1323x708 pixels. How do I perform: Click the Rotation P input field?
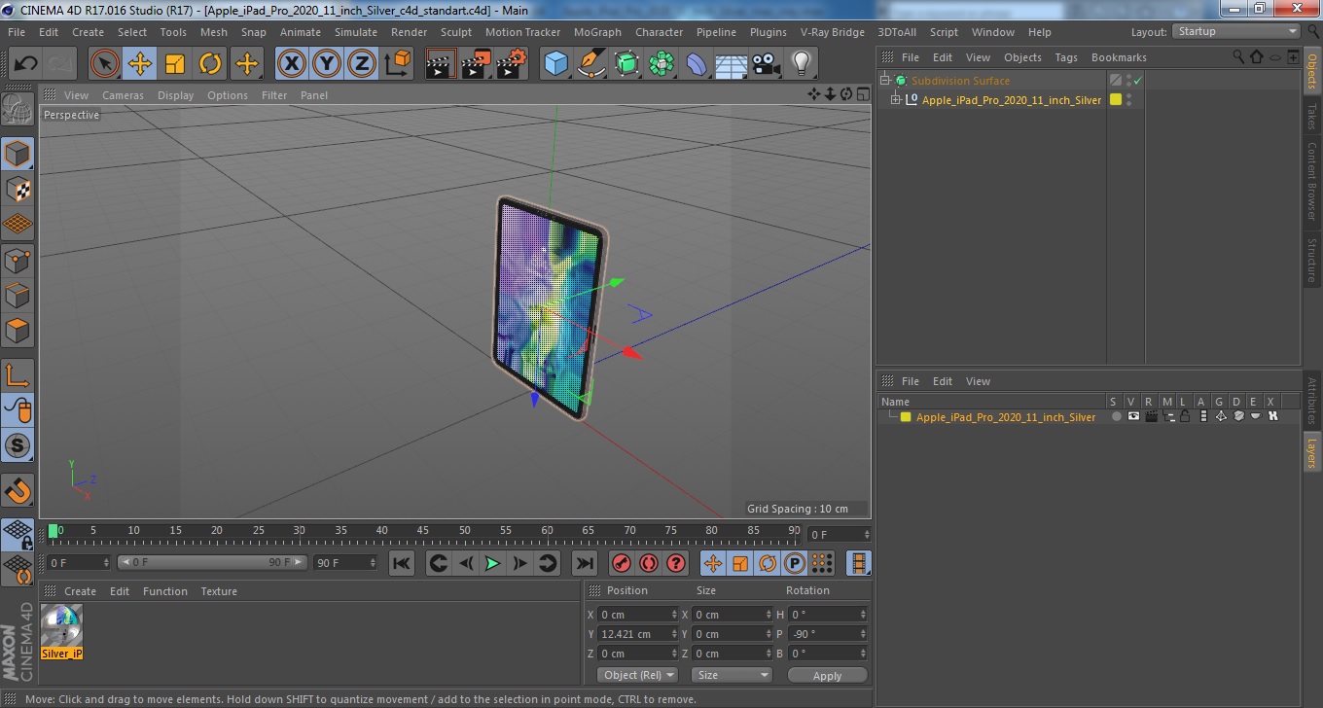coord(827,634)
